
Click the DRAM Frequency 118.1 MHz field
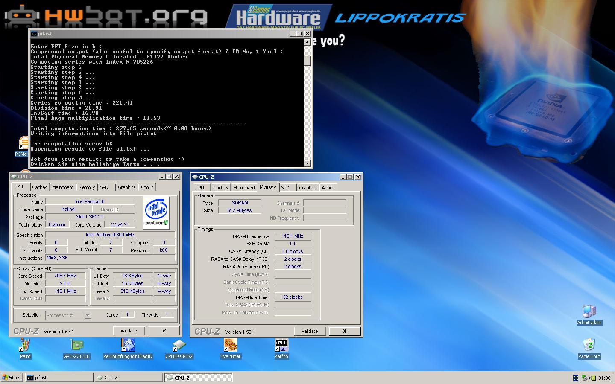click(x=293, y=236)
